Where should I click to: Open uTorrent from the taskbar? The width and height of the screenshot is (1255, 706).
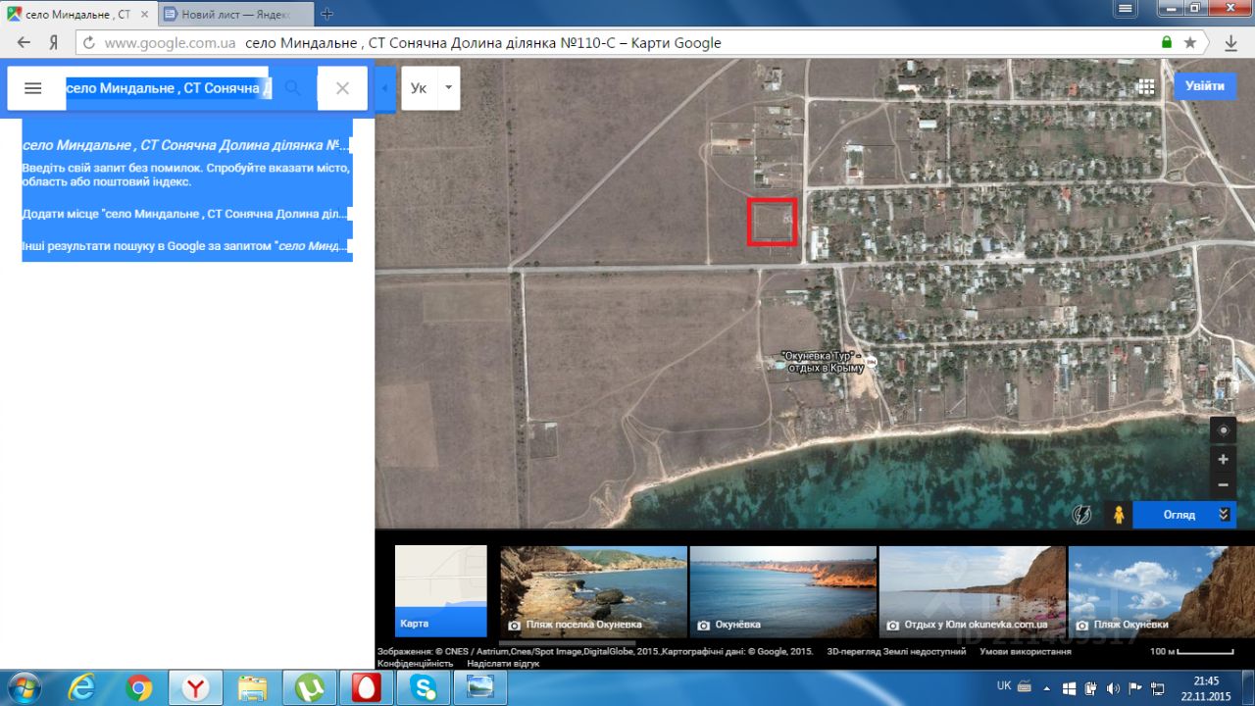(310, 688)
